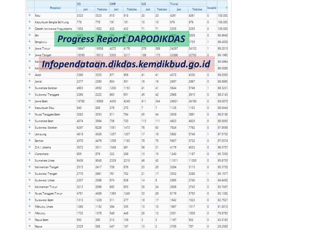The image size is (310, 233).
Task: Select the Lampung province name
Action: (x=41, y=134)
